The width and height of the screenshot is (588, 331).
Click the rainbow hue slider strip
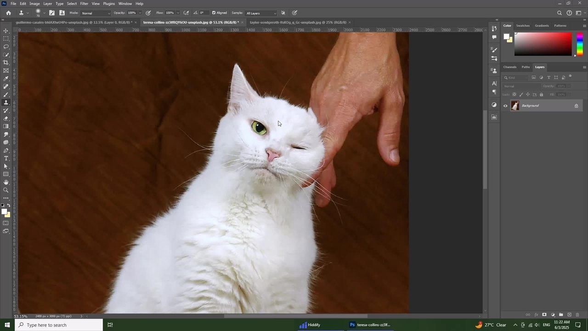tap(580, 44)
